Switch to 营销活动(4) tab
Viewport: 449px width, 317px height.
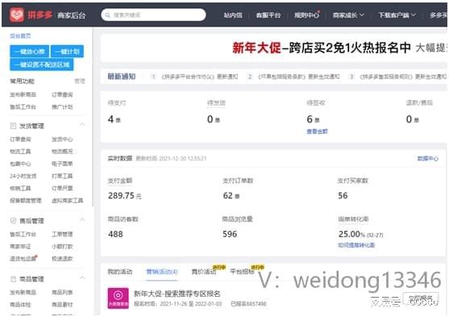pyautogui.click(x=162, y=272)
